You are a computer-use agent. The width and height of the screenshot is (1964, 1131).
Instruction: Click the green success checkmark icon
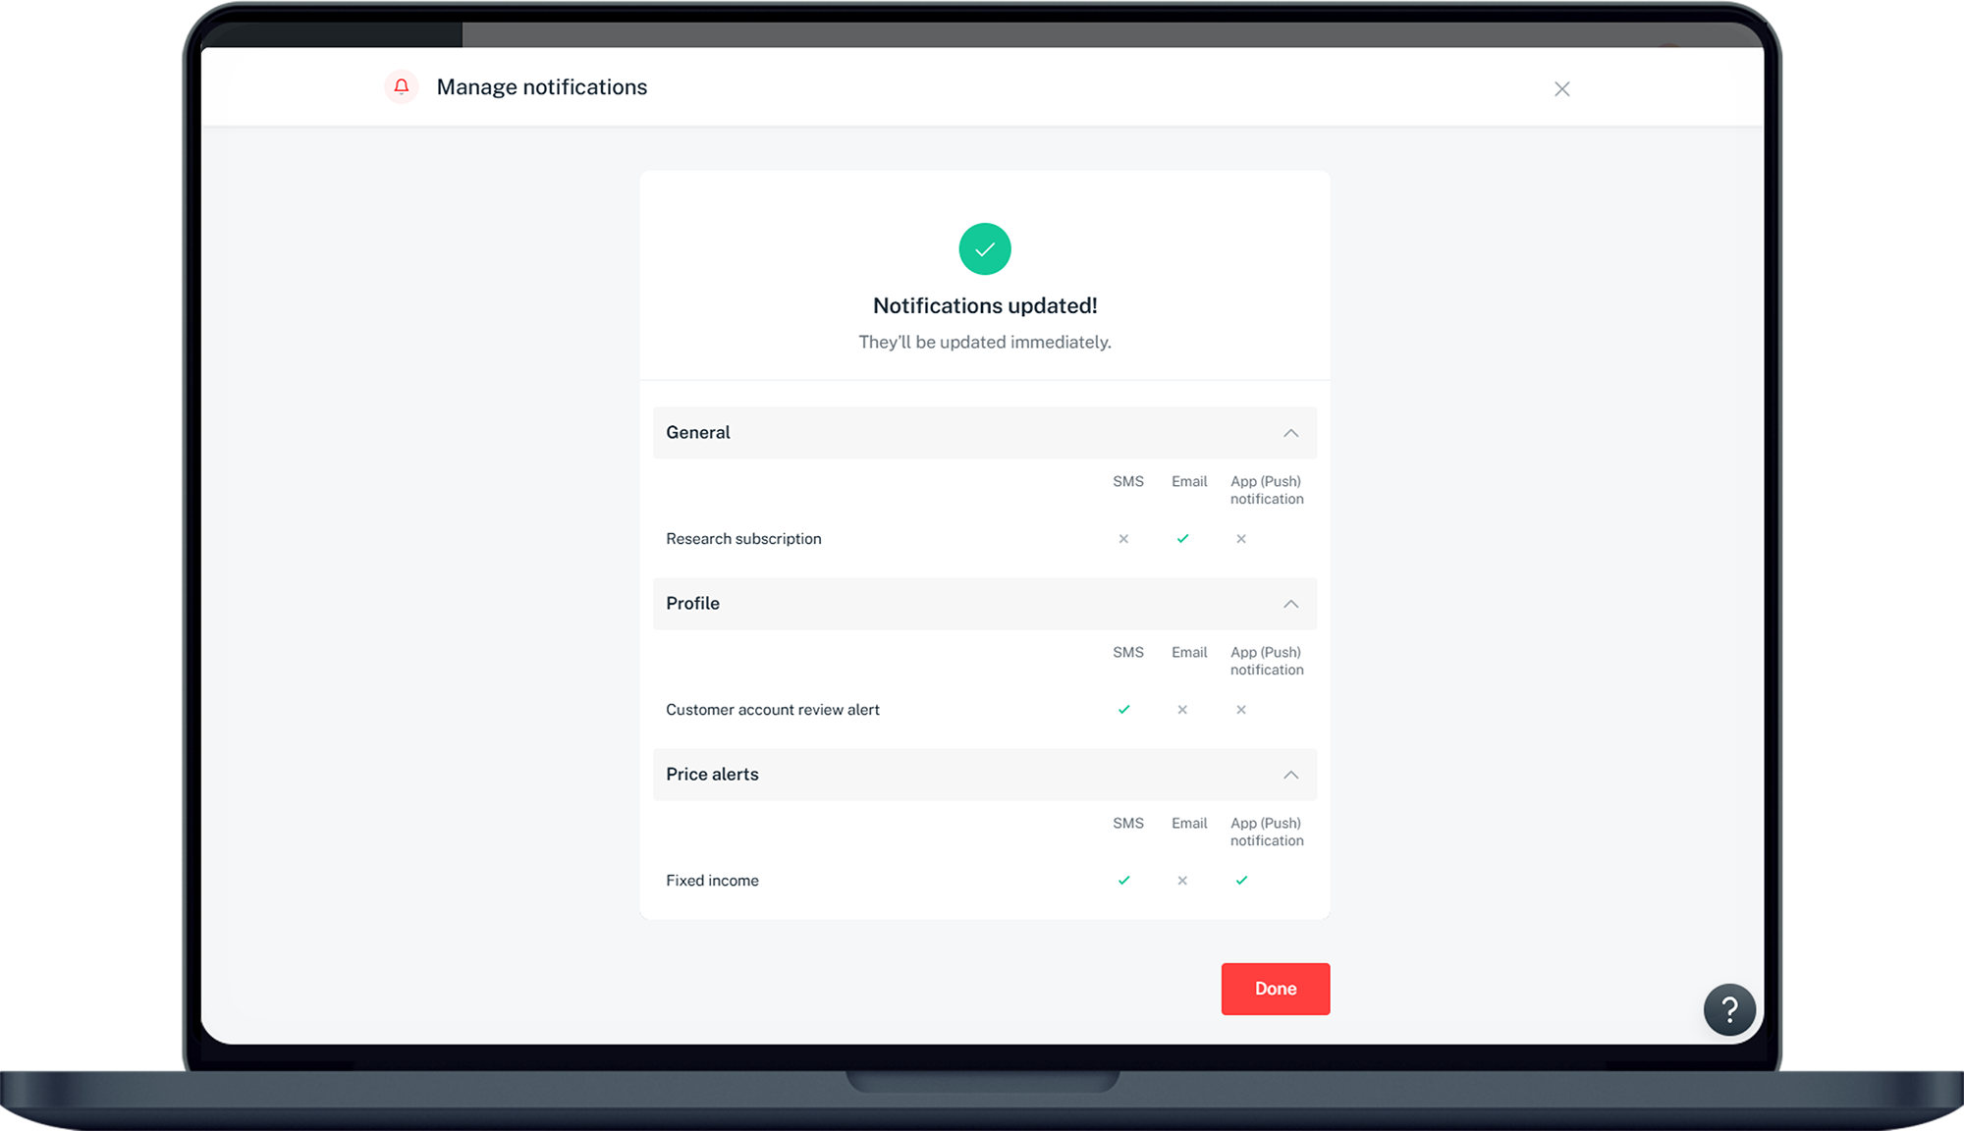coord(984,249)
